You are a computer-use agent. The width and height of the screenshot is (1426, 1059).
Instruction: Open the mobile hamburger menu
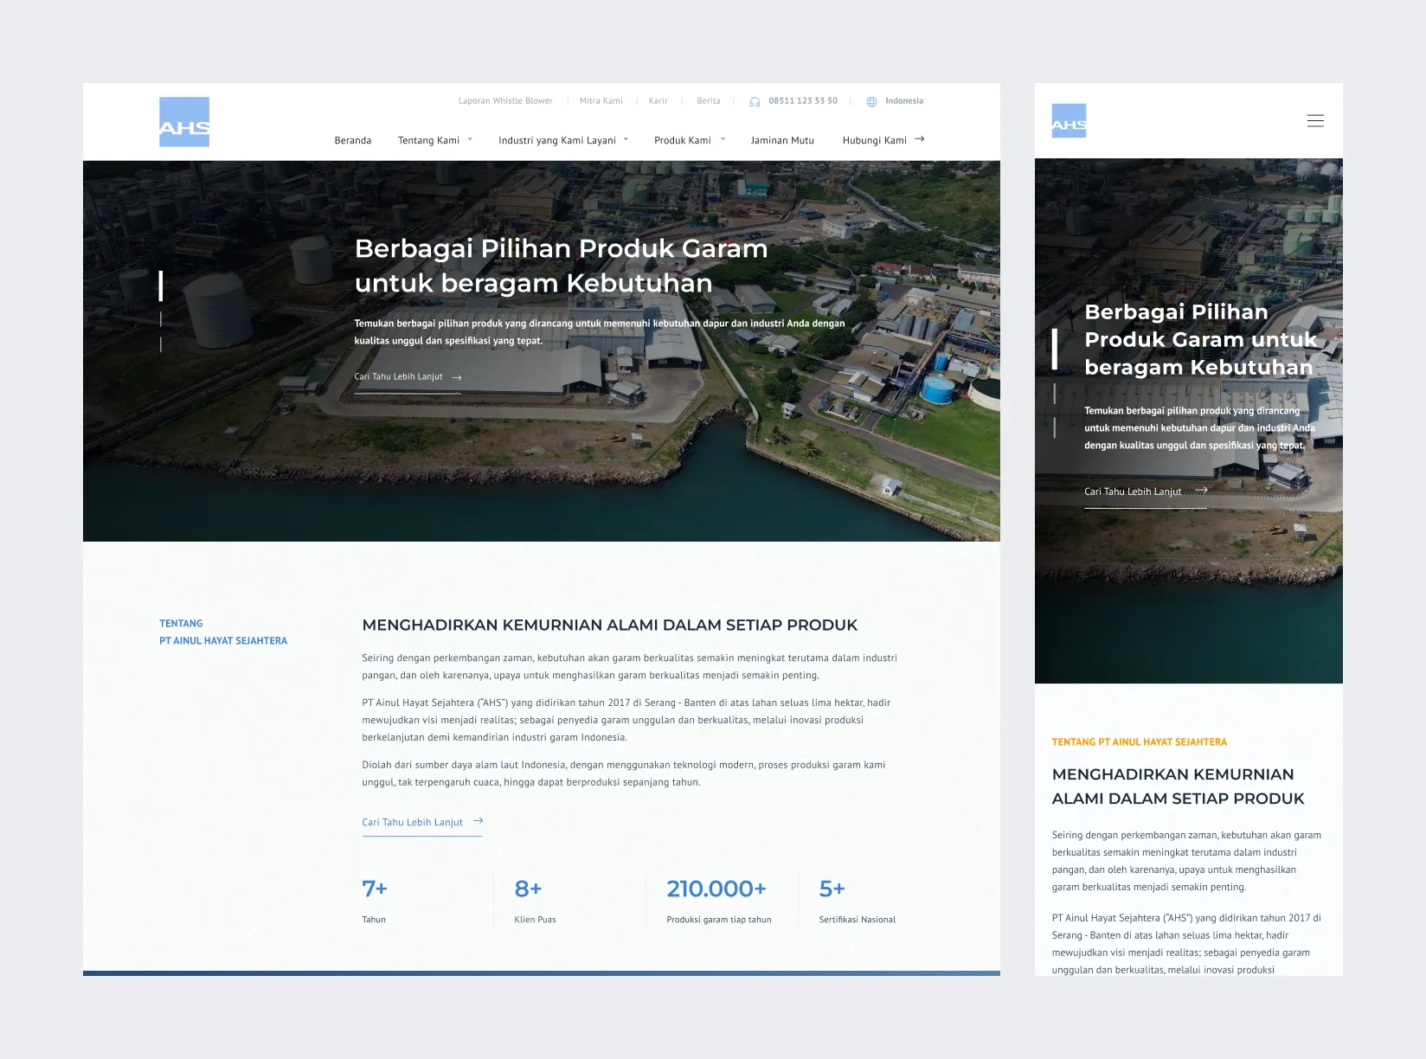1314,121
